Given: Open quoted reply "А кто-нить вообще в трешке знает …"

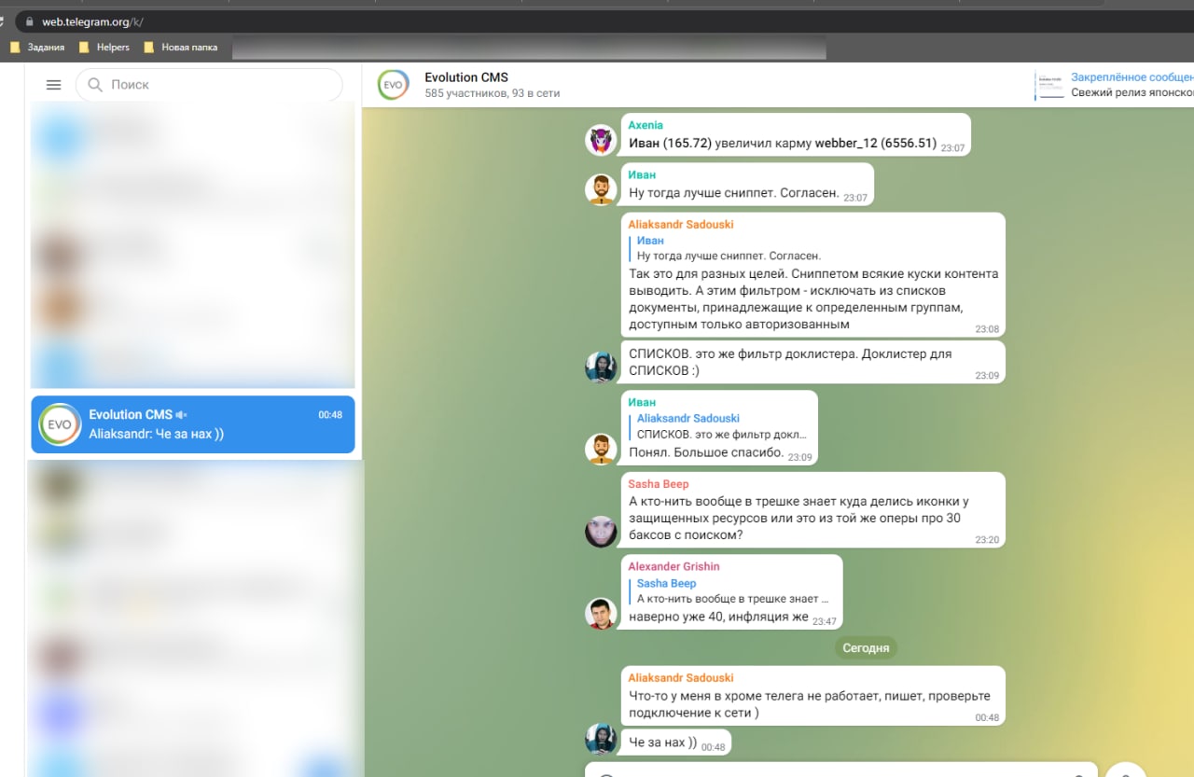Looking at the screenshot, I should coord(731,591).
